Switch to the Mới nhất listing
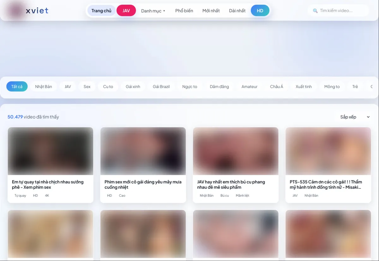The height and width of the screenshot is (261, 379). (x=211, y=11)
